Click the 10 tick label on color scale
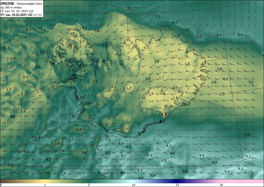This screenshot has width=264, height=187. [x=133, y=185]
